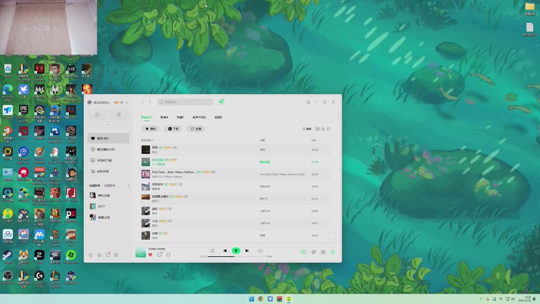The image size is (540, 304).
Task: Open the 2017 playlist
Action: [108, 206]
